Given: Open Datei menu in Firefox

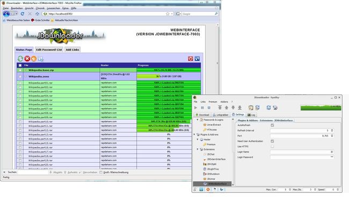Looking at the screenshot, I should [x=6, y=8].
